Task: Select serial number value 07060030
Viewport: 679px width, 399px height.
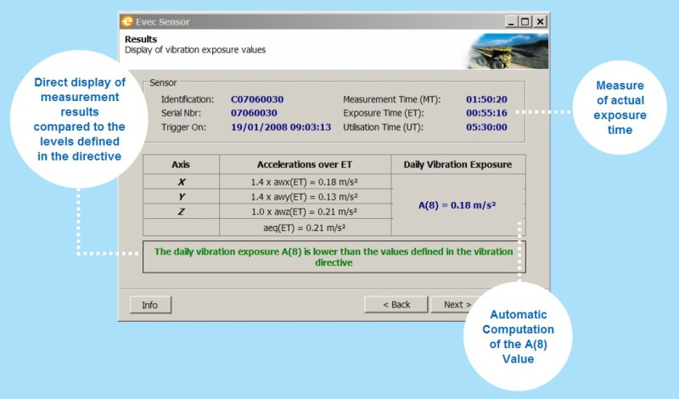Action: (254, 113)
